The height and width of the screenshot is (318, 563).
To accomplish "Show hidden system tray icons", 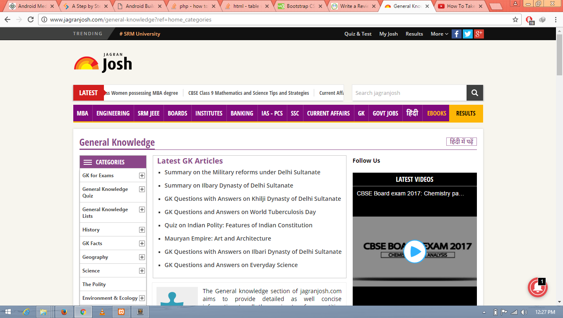I will (x=484, y=312).
